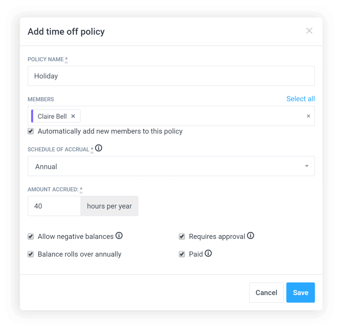Turn off the Requires approval checkbox
343x331 pixels.
(182, 236)
